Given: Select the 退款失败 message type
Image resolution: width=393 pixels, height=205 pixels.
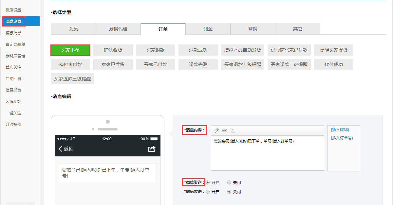Looking at the screenshot, I should [198, 64].
